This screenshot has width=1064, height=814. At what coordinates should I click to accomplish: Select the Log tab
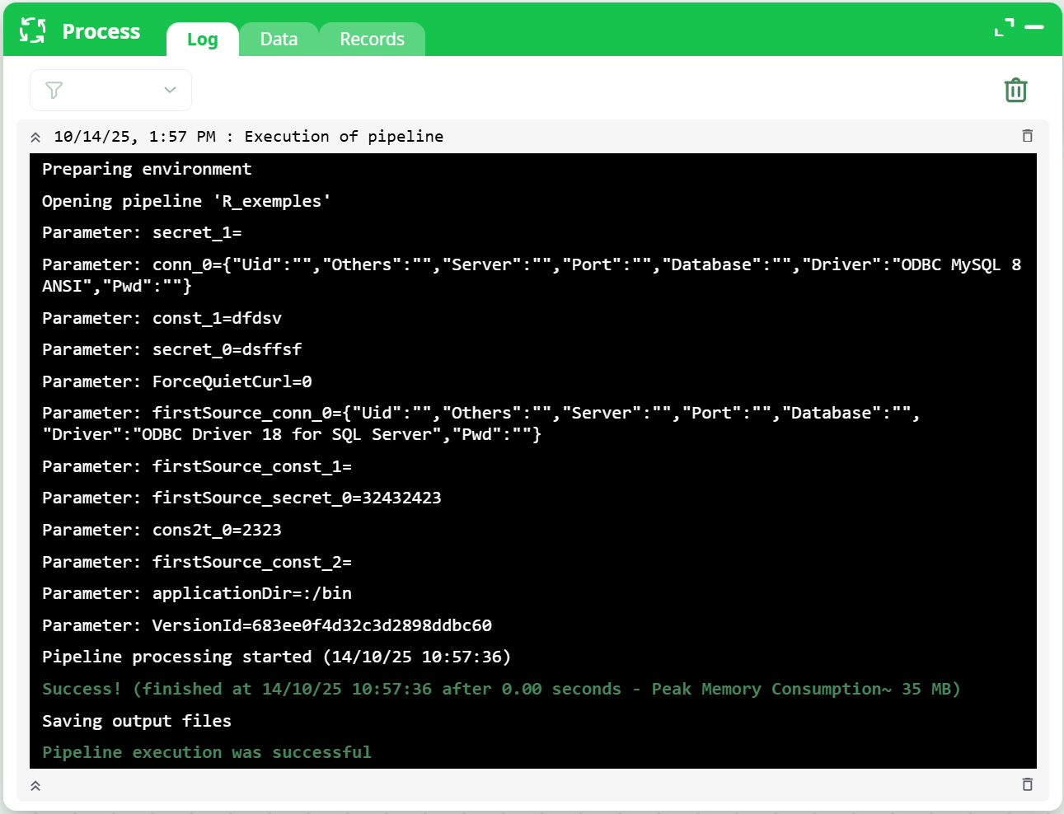point(203,39)
